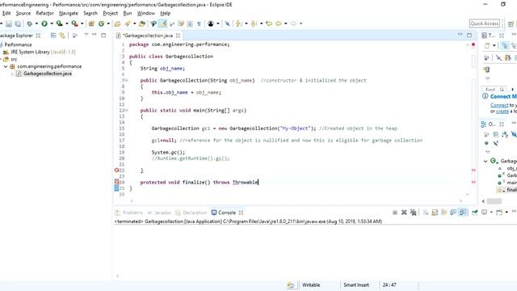Viewport: 517px width, 291px height.
Task: Open the Source menu
Action: [x=23, y=13]
